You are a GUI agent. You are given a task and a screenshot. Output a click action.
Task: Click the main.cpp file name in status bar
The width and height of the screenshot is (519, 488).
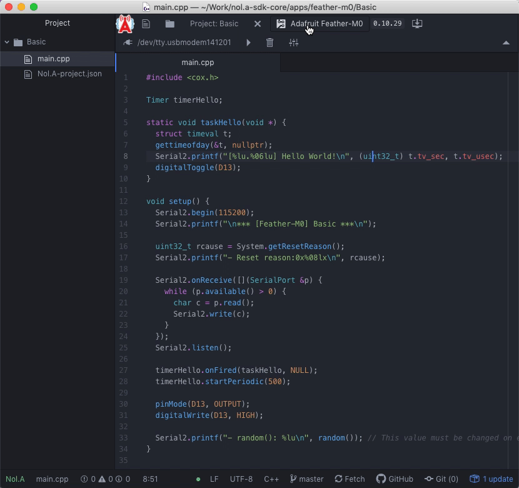53,479
